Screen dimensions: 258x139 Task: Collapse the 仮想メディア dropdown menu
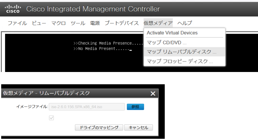click(158, 23)
